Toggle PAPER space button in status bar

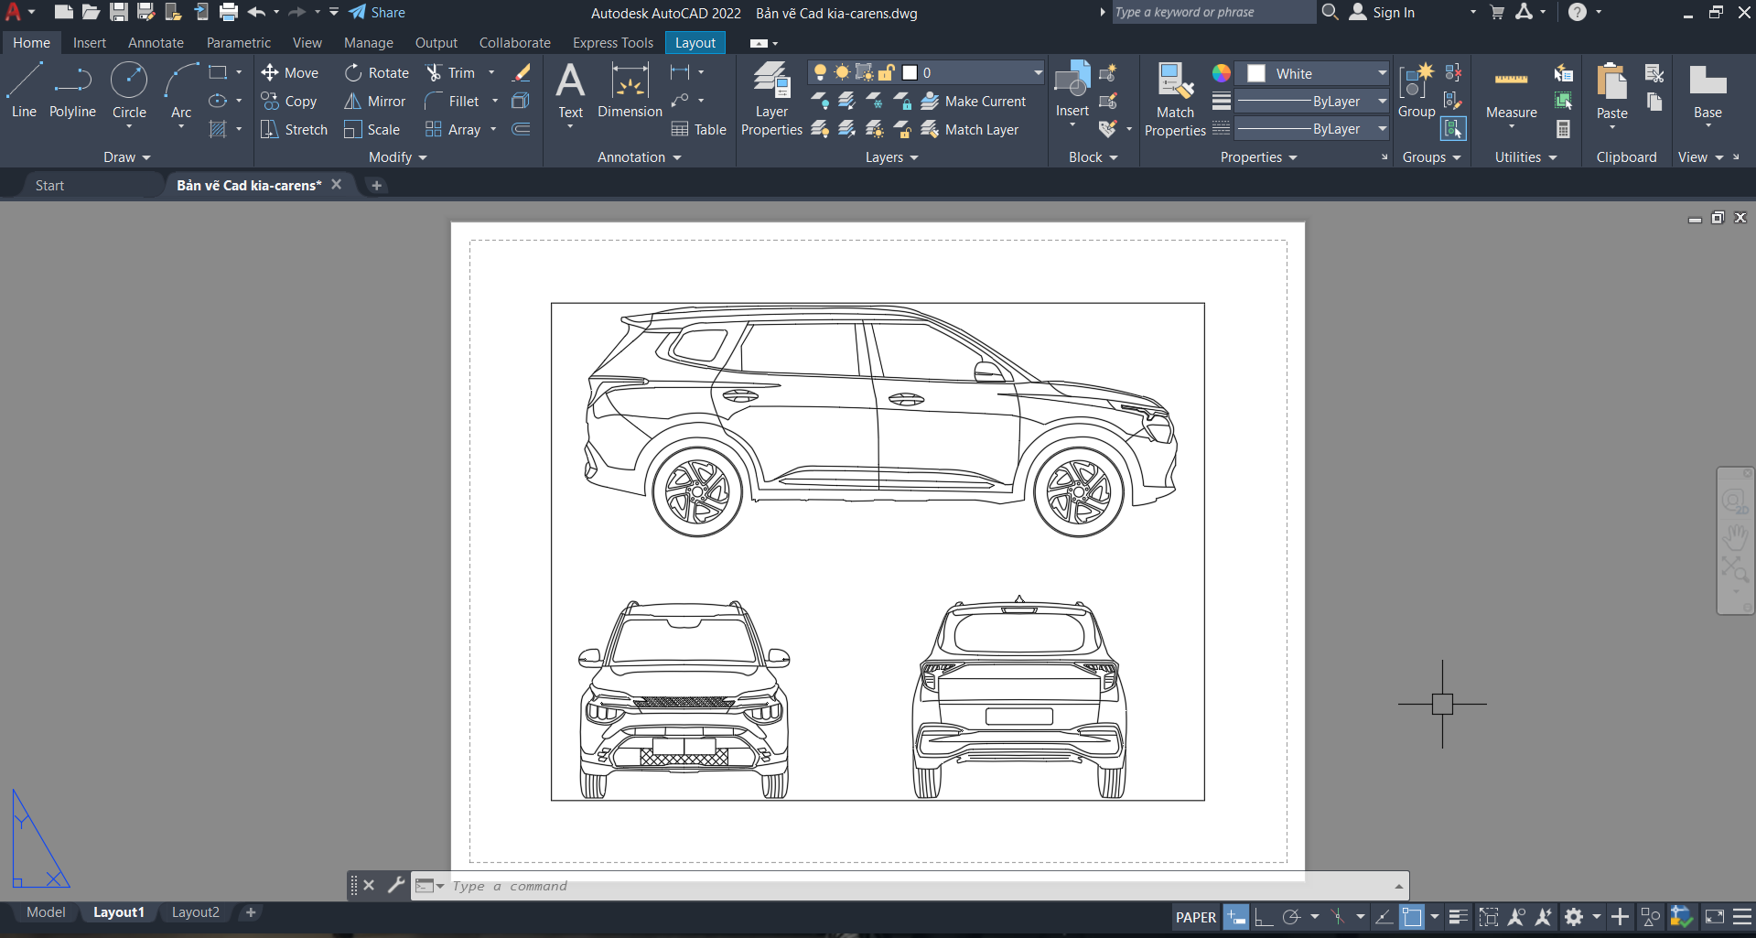coord(1195,917)
